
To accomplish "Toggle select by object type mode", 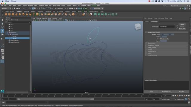I will point(33,9).
